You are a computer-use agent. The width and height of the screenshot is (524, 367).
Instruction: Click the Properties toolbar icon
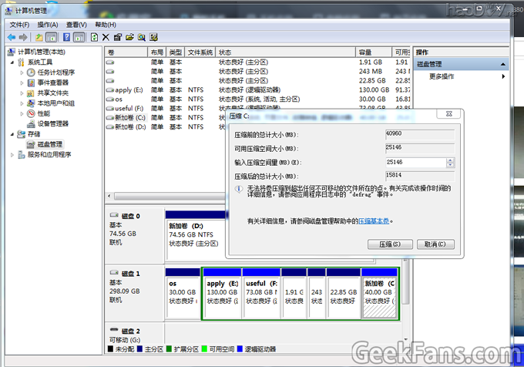pyautogui.click(x=119, y=37)
